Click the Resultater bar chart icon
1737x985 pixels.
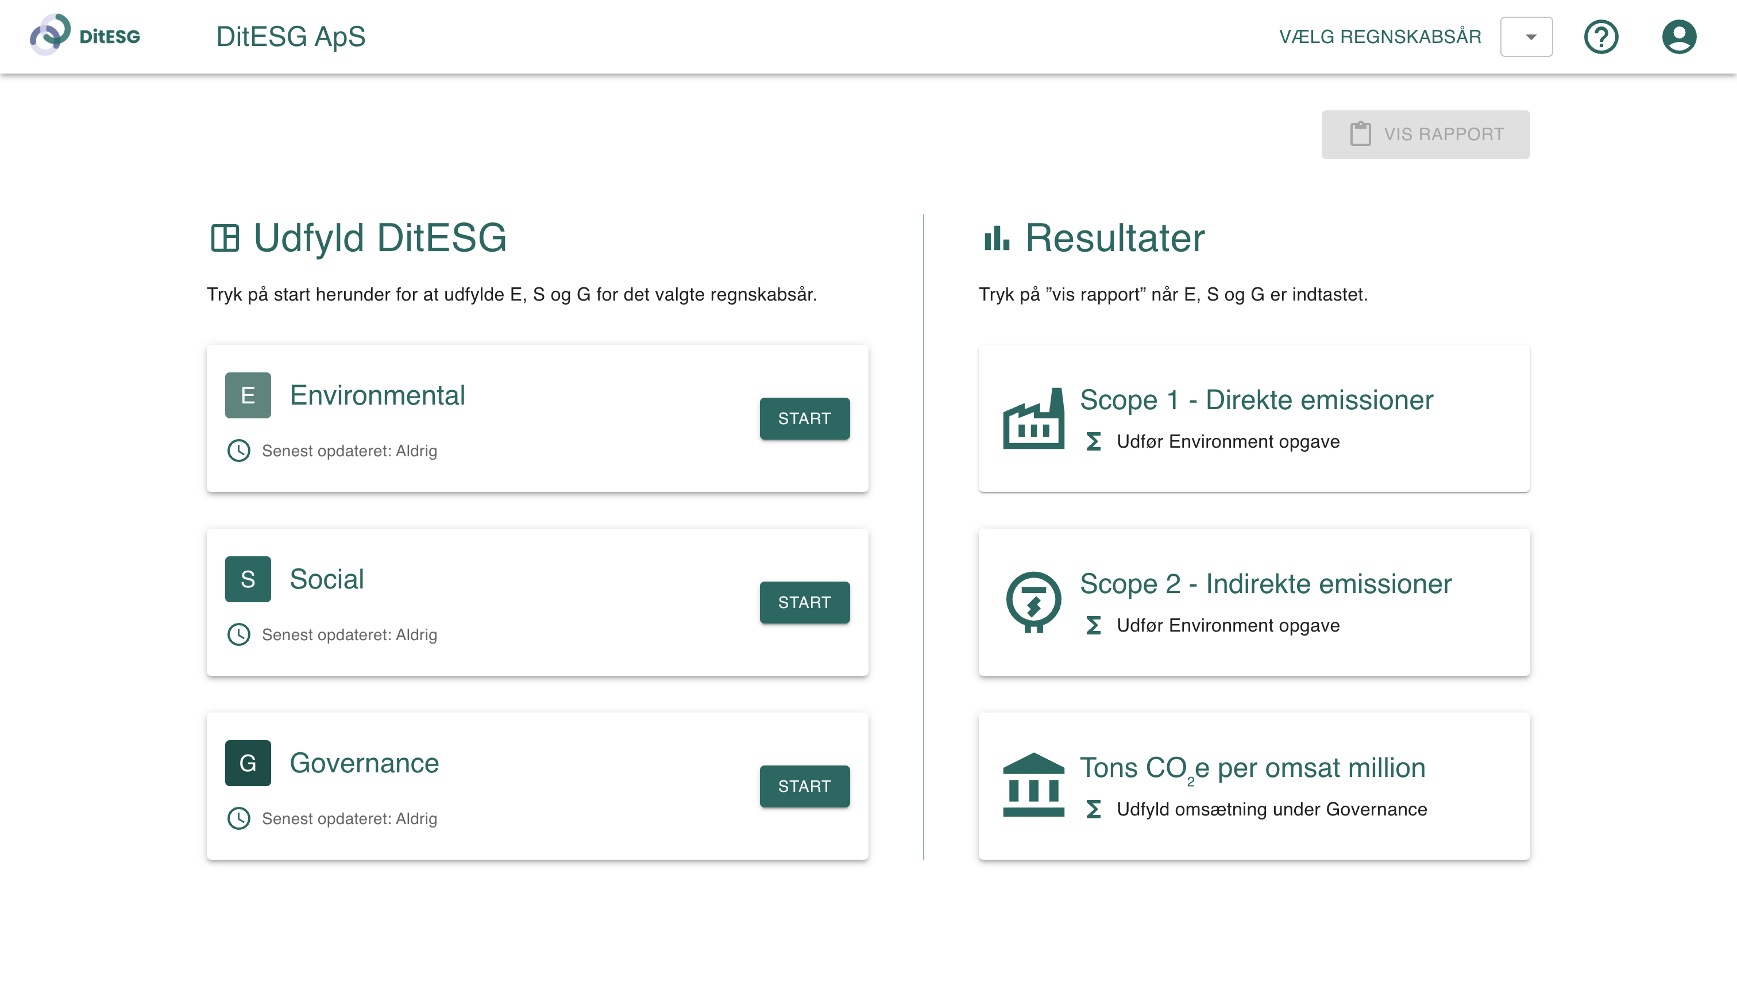pos(996,238)
